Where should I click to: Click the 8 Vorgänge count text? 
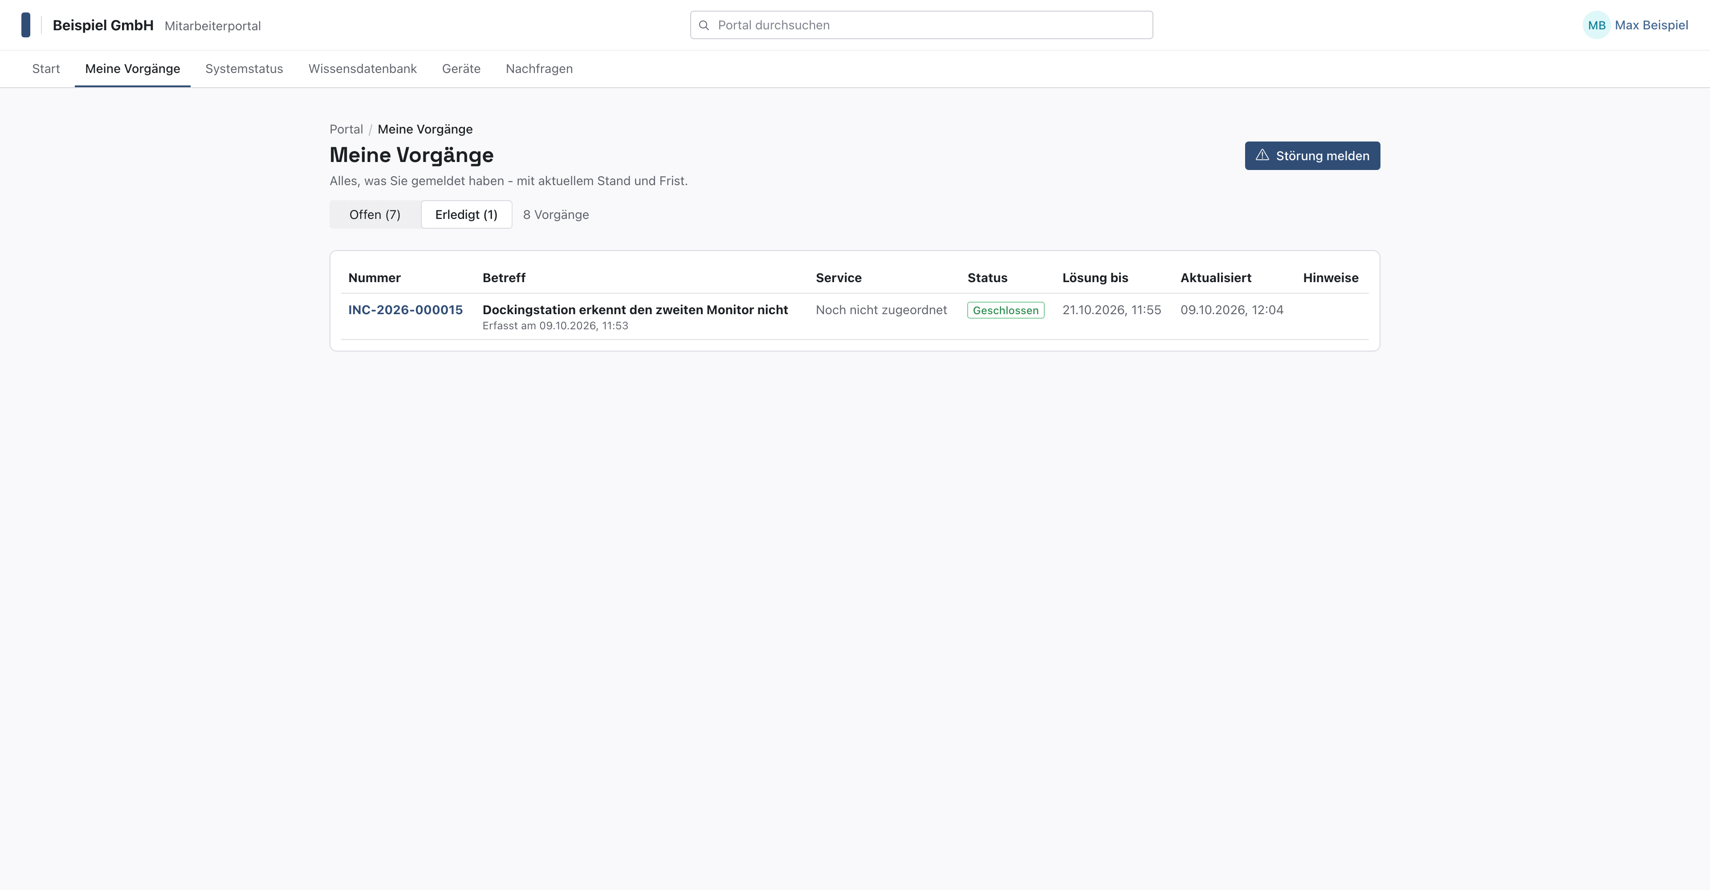556,215
